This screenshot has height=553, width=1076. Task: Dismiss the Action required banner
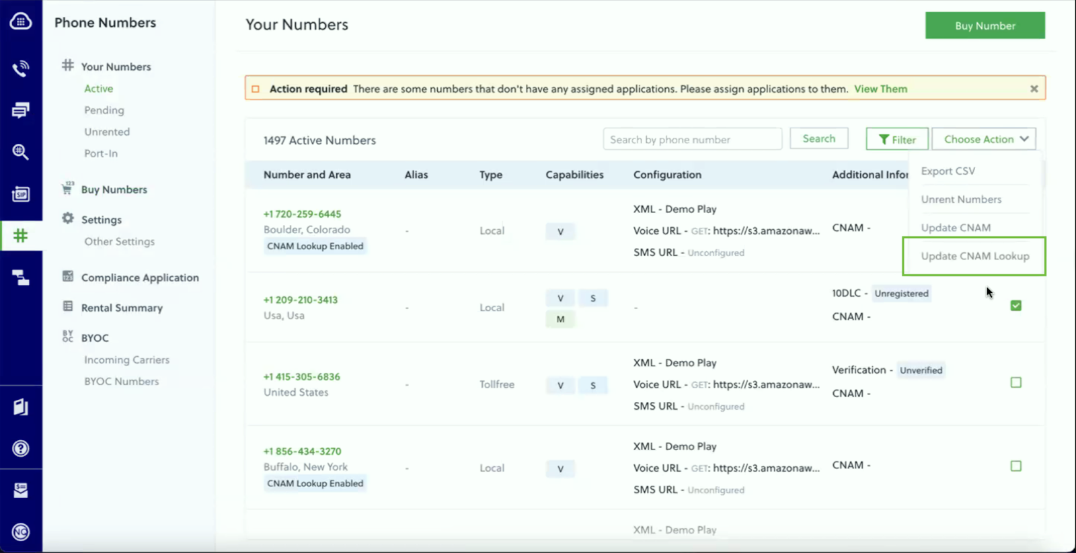tap(1034, 89)
